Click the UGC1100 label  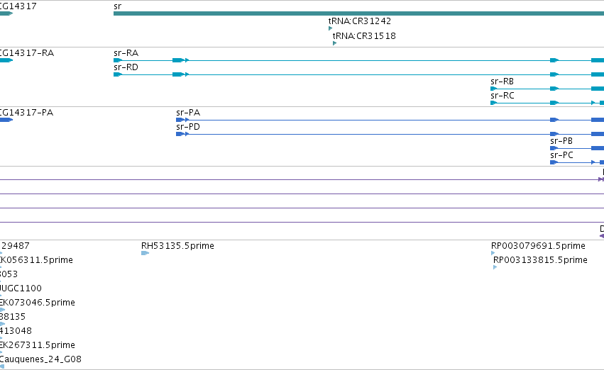point(21,288)
